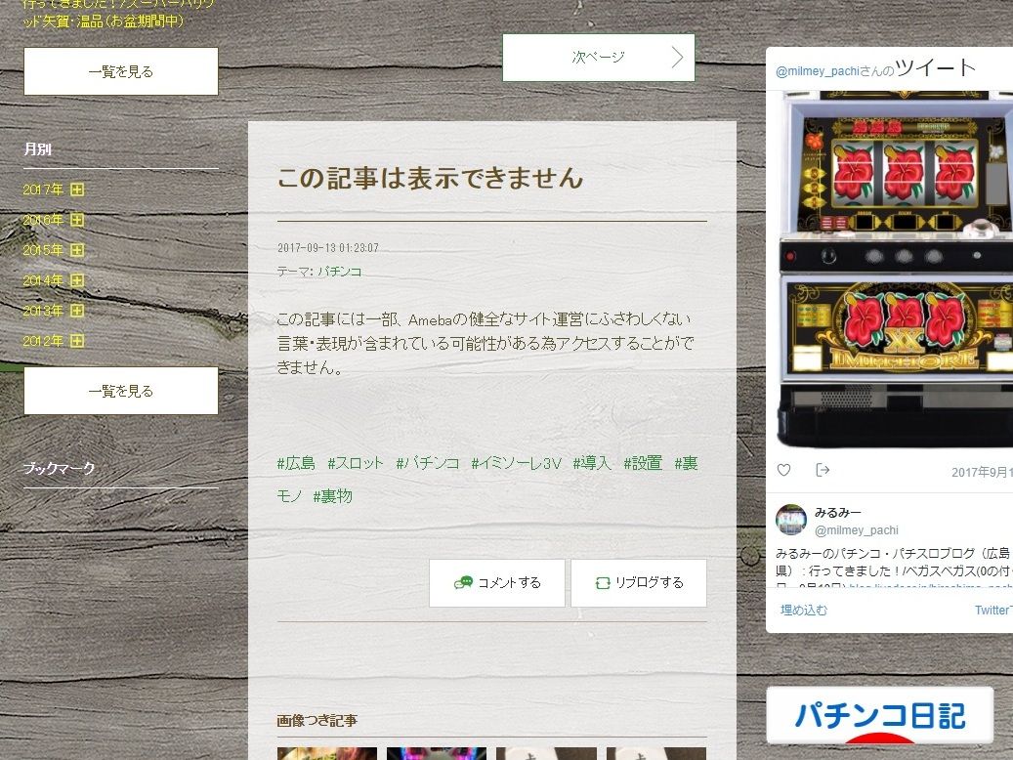Expand the 2015年 monthly archive

coord(77,250)
